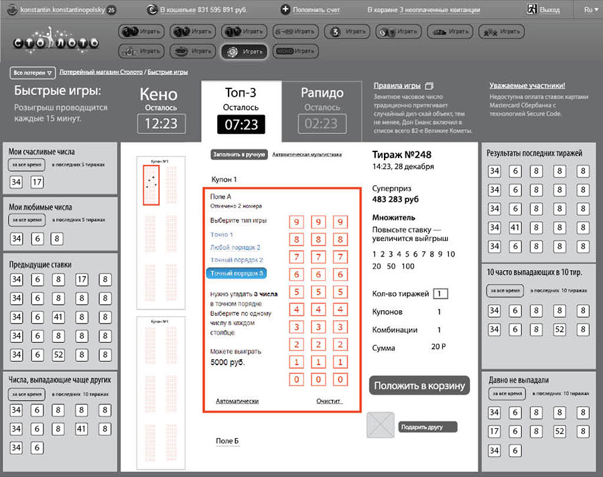Select game type Любой порядок 2
Screen dimensions: 603x477
(235, 247)
